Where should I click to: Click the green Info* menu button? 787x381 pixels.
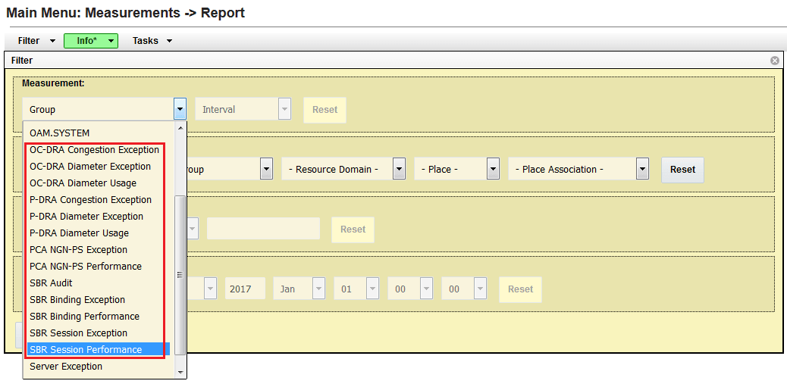pos(91,41)
